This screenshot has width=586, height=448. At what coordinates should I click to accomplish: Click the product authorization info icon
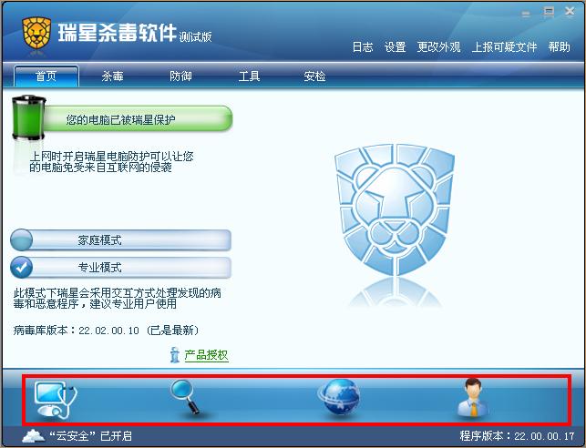[x=175, y=355]
